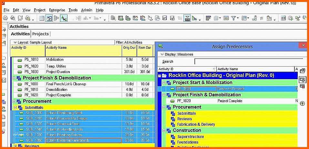
Task: Open the Layout: Sample Layout options menu
Action: 33,42
